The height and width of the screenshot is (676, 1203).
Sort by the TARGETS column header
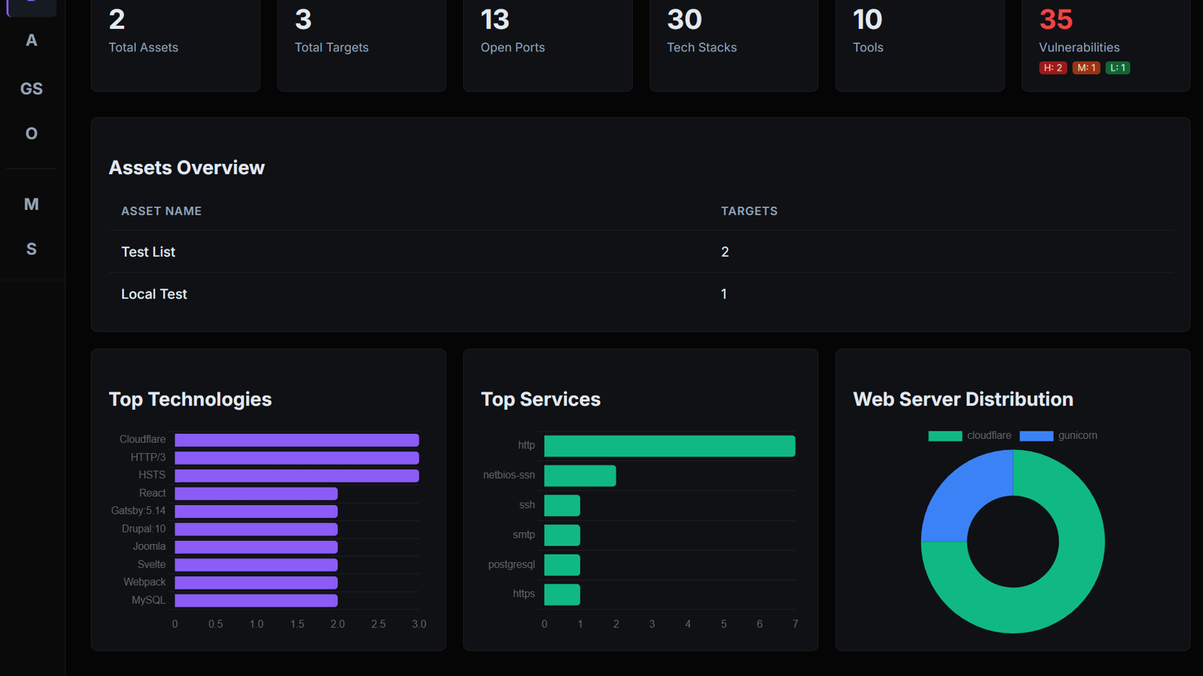click(x=749, y=212)
